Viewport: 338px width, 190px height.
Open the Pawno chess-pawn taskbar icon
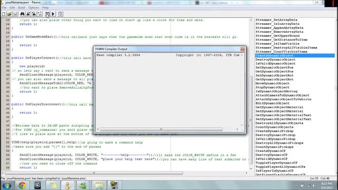tap(68, 185)
